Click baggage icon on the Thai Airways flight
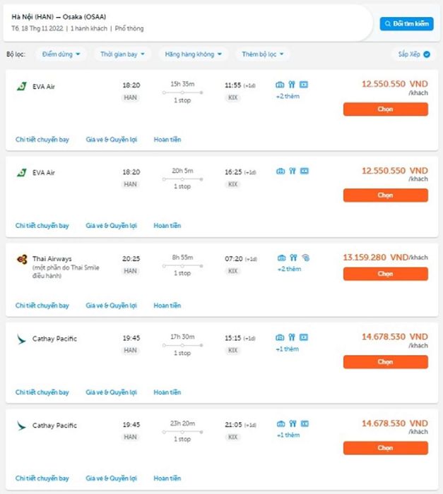Screen dimensions: 443x494 [280, 258]
